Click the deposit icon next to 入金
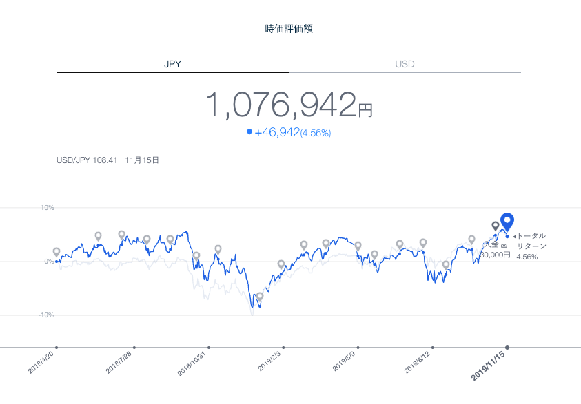 504,245
